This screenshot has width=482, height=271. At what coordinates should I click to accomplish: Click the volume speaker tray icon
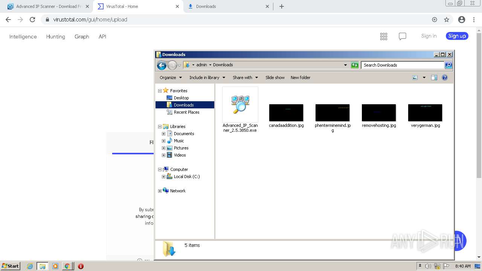click(428, 266)
